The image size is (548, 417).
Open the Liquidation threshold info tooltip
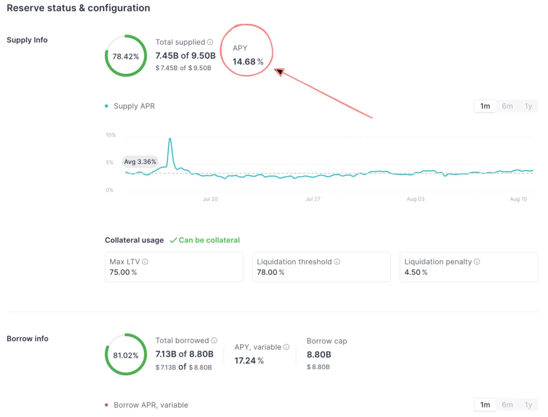pos(337,261)
